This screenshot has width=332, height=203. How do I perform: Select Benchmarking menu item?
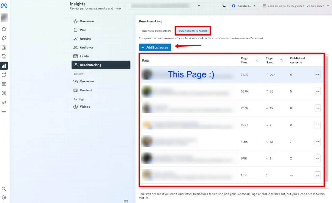tap(101, 65)
